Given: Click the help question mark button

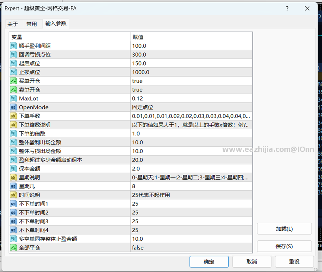Looking at the screenshot, I should (x=287, y=9).
